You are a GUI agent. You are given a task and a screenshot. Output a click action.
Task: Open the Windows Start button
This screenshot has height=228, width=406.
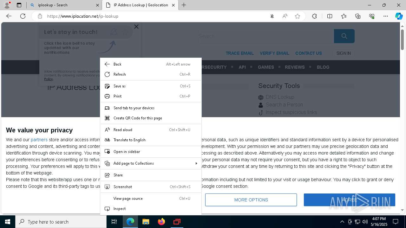tap(8, 222)
